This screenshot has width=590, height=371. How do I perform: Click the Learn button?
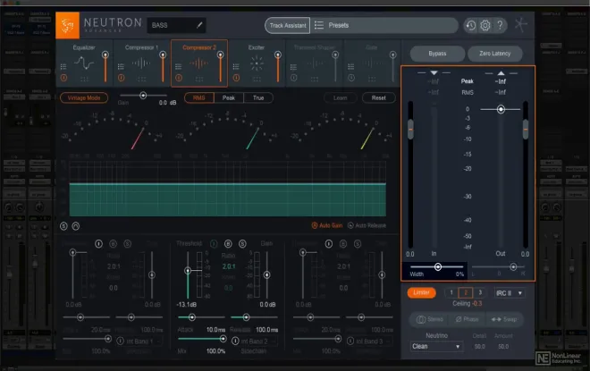pos(341,97)
